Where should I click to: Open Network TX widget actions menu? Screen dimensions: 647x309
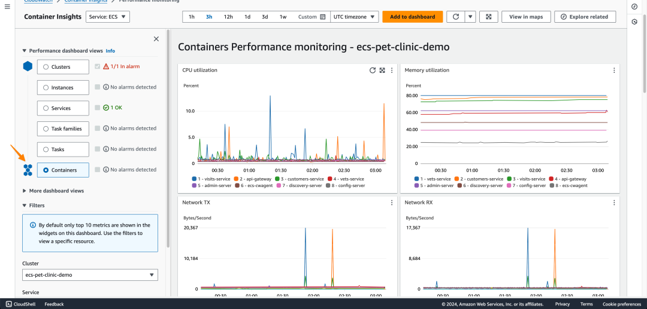[392, 203]
